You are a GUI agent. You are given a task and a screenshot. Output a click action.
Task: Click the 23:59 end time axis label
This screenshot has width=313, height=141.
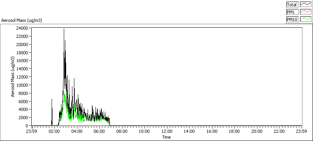coord(302,132)
